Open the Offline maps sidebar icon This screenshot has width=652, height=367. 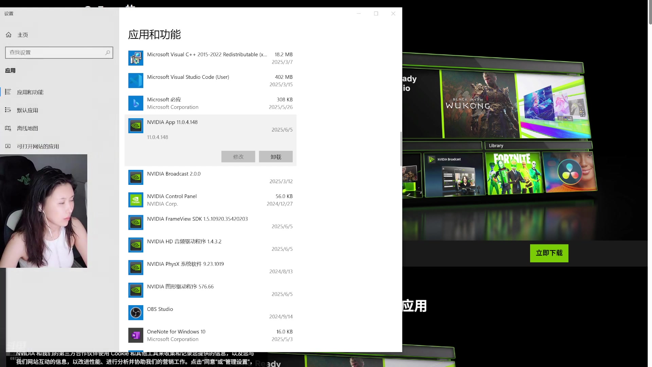[x=8, y=128]
